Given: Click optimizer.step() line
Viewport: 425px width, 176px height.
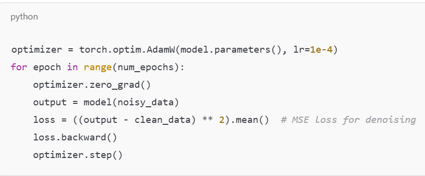Looking at the screenshot, I should [78, 155].
